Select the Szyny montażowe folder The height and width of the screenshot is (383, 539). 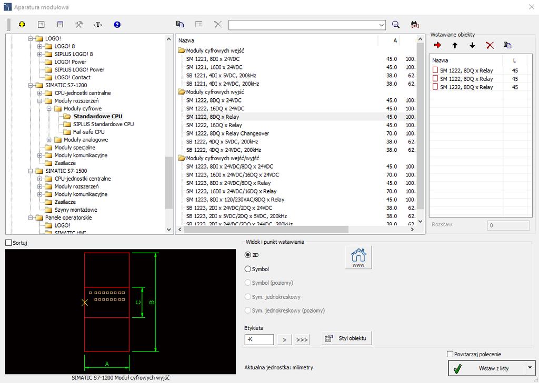coord(76,210)
